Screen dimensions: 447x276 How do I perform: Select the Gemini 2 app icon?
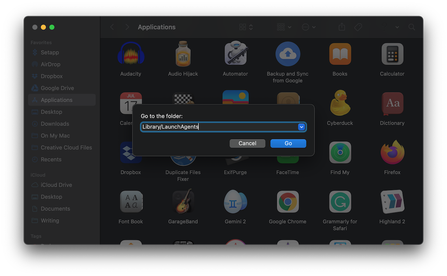pyautogui.click(x=236, y=201)
